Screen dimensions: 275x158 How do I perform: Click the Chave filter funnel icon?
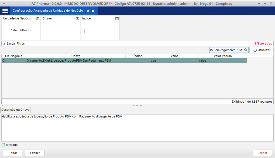(x=77, y=18)
